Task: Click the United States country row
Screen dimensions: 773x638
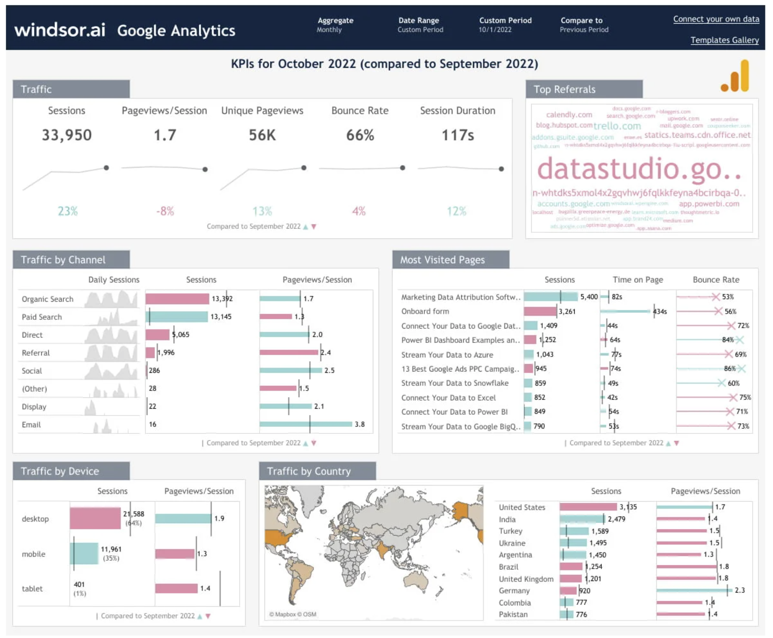Action: coord(624,507)
